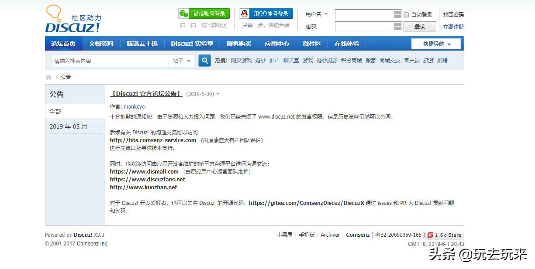Image resolution: width=535 pixels, height=269 pixels.
Task: Click the 登录 login button
Action: pyautogui.click(x=419, y=27)
